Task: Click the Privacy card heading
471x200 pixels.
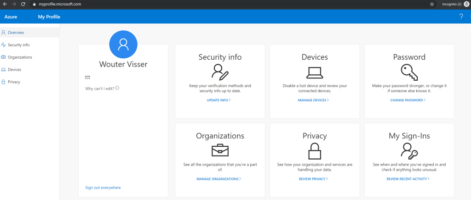Action: point(315,136)
